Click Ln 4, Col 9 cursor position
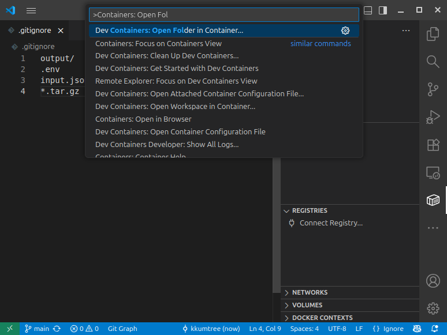The height and width of the screenshot is (335, 447). tap(265, 329)
